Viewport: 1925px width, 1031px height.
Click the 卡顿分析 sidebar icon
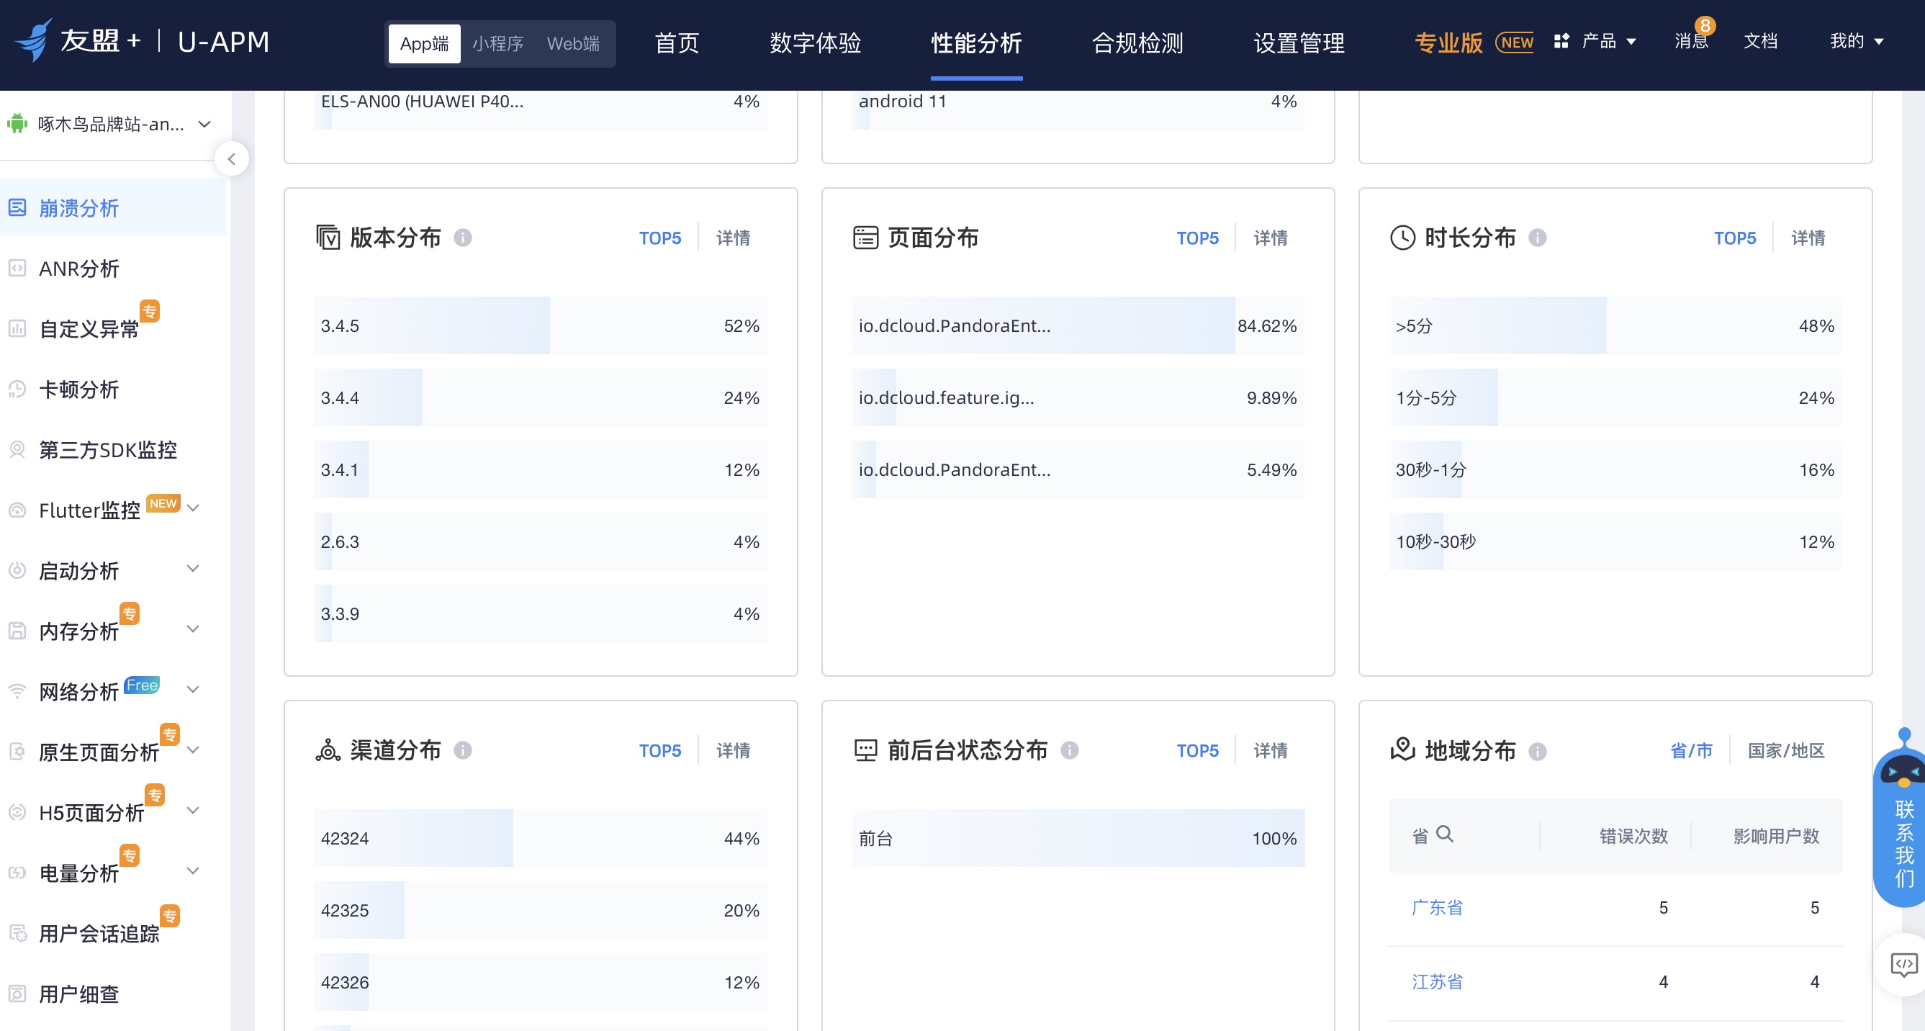(x=17, y=390)
